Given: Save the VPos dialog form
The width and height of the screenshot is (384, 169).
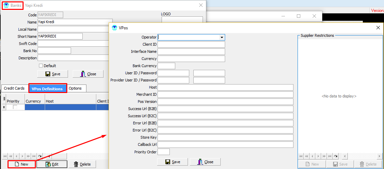Looking at the screenshot, I should [x=173, y=162].
